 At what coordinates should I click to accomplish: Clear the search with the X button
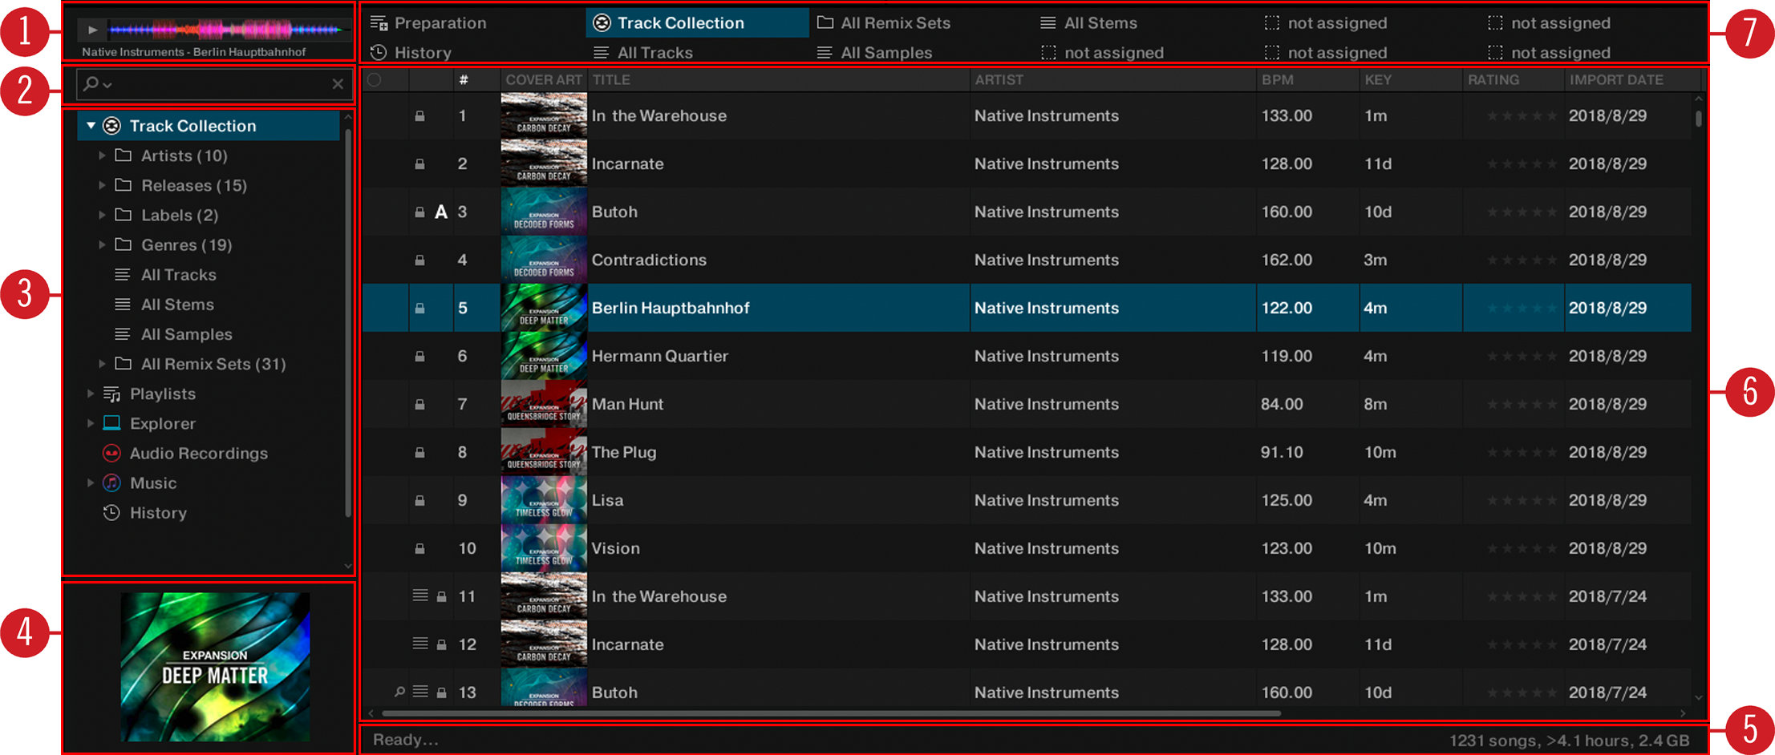pos(337,83)
